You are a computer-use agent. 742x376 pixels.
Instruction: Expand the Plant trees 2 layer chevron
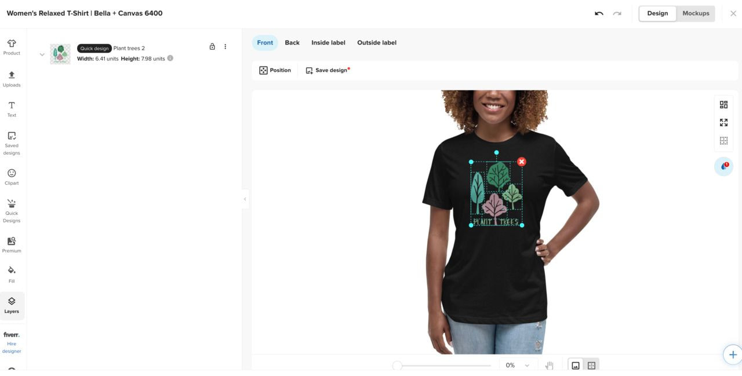[x=42, y=54]
